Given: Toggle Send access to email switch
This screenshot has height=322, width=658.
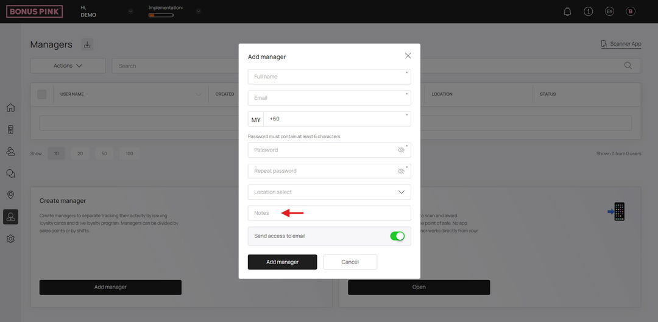Looking at the screenshot, I should 397,236.
